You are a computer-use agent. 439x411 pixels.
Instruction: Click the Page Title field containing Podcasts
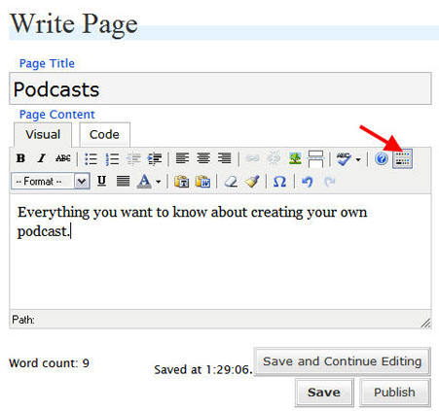[220, 88]
